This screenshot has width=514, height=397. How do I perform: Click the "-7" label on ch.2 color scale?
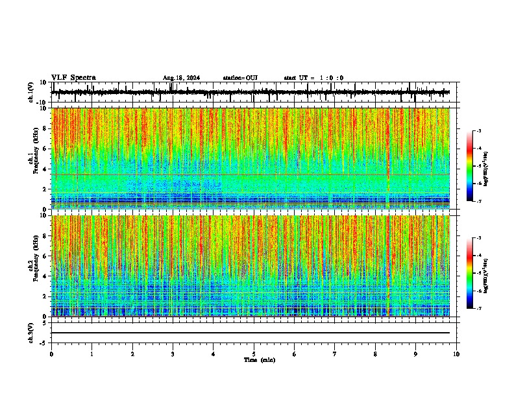click(x=479, y=309)
